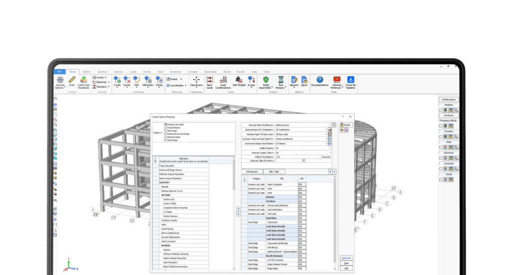Toggle the Analysis checkbox in right panel
This screenshot has width=510, height=275.
tap(441, 110)
